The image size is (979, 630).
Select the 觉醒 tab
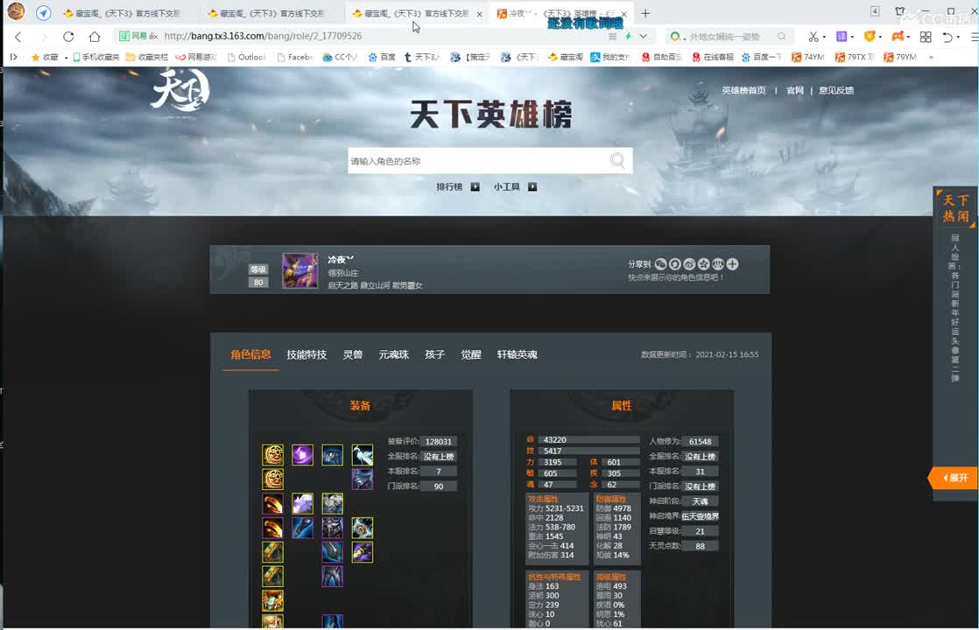coord(470,354)
